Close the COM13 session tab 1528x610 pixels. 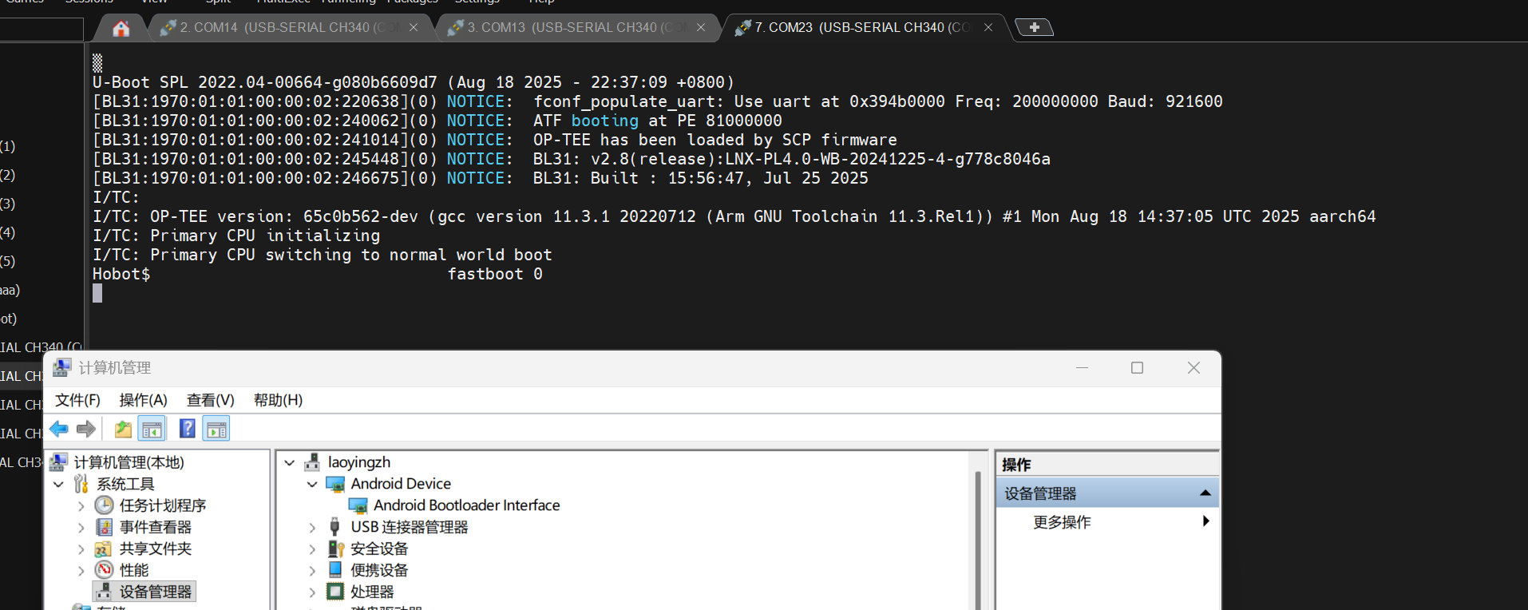701,27
